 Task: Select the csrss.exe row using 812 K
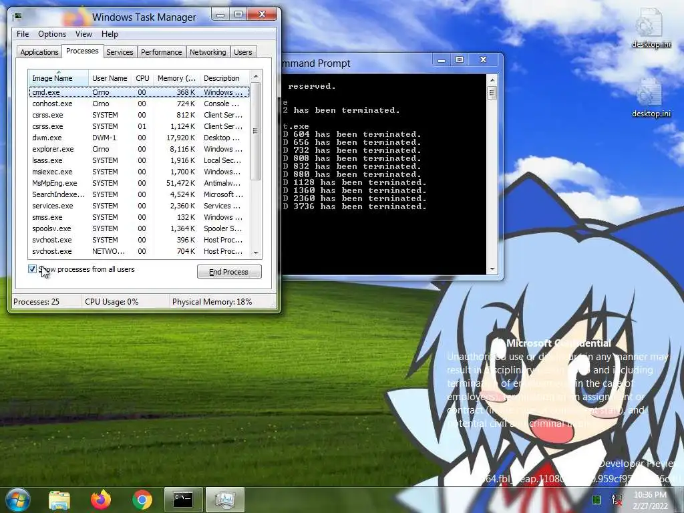pos(139,115)
